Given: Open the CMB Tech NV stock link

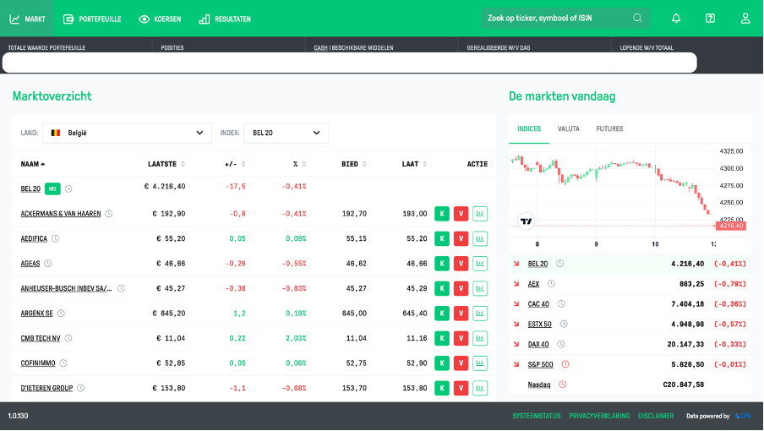Looking at the screenshot, I should tap(41, 338).
